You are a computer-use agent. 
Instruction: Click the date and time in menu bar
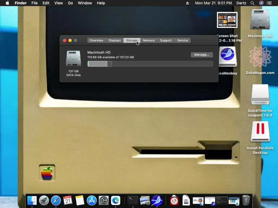[x=213, y=3]
